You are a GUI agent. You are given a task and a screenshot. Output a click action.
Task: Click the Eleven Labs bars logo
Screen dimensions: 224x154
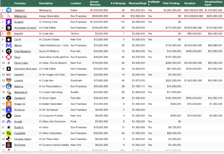coord(9,63)
